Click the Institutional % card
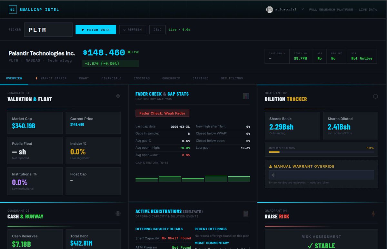387x249 pixels. [35, 181]
